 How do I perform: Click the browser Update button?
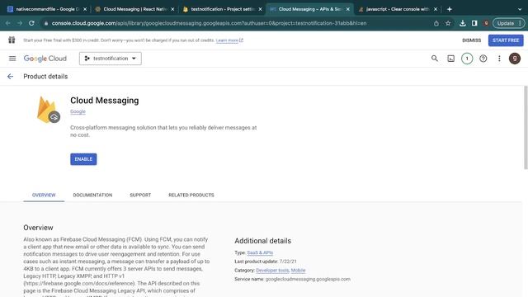[508, 23]
